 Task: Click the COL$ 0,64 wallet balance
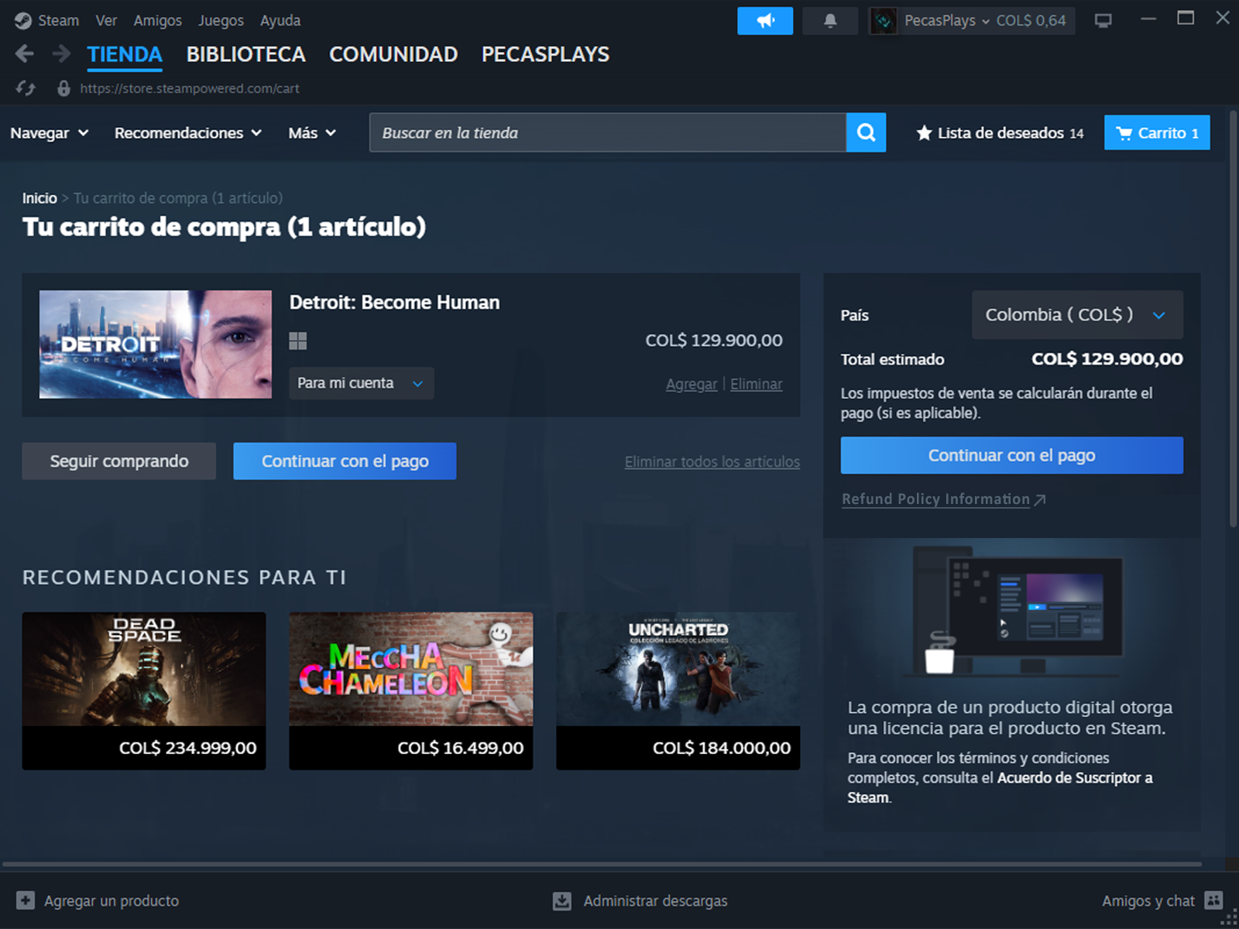click(x=1031, y=21)
